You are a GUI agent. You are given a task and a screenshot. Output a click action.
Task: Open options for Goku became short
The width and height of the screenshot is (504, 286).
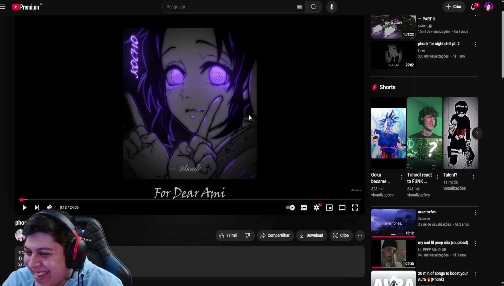[x=401, y=177]
